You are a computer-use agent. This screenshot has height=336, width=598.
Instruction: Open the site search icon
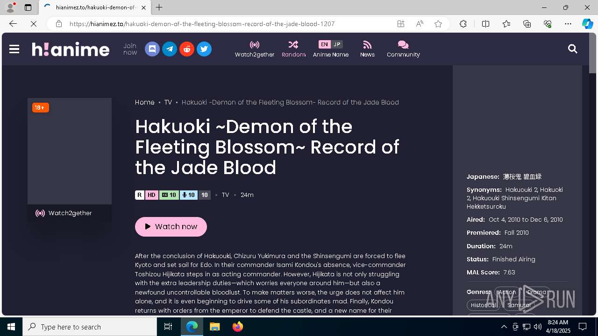tap(573, 49)
